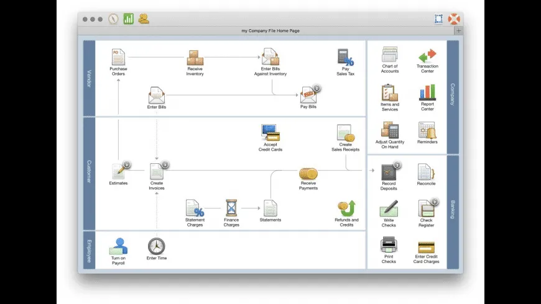Open Enter Time clock icon
Image resolution: width=541 pixels, height=304 pixels.
[x=157, y=246]
